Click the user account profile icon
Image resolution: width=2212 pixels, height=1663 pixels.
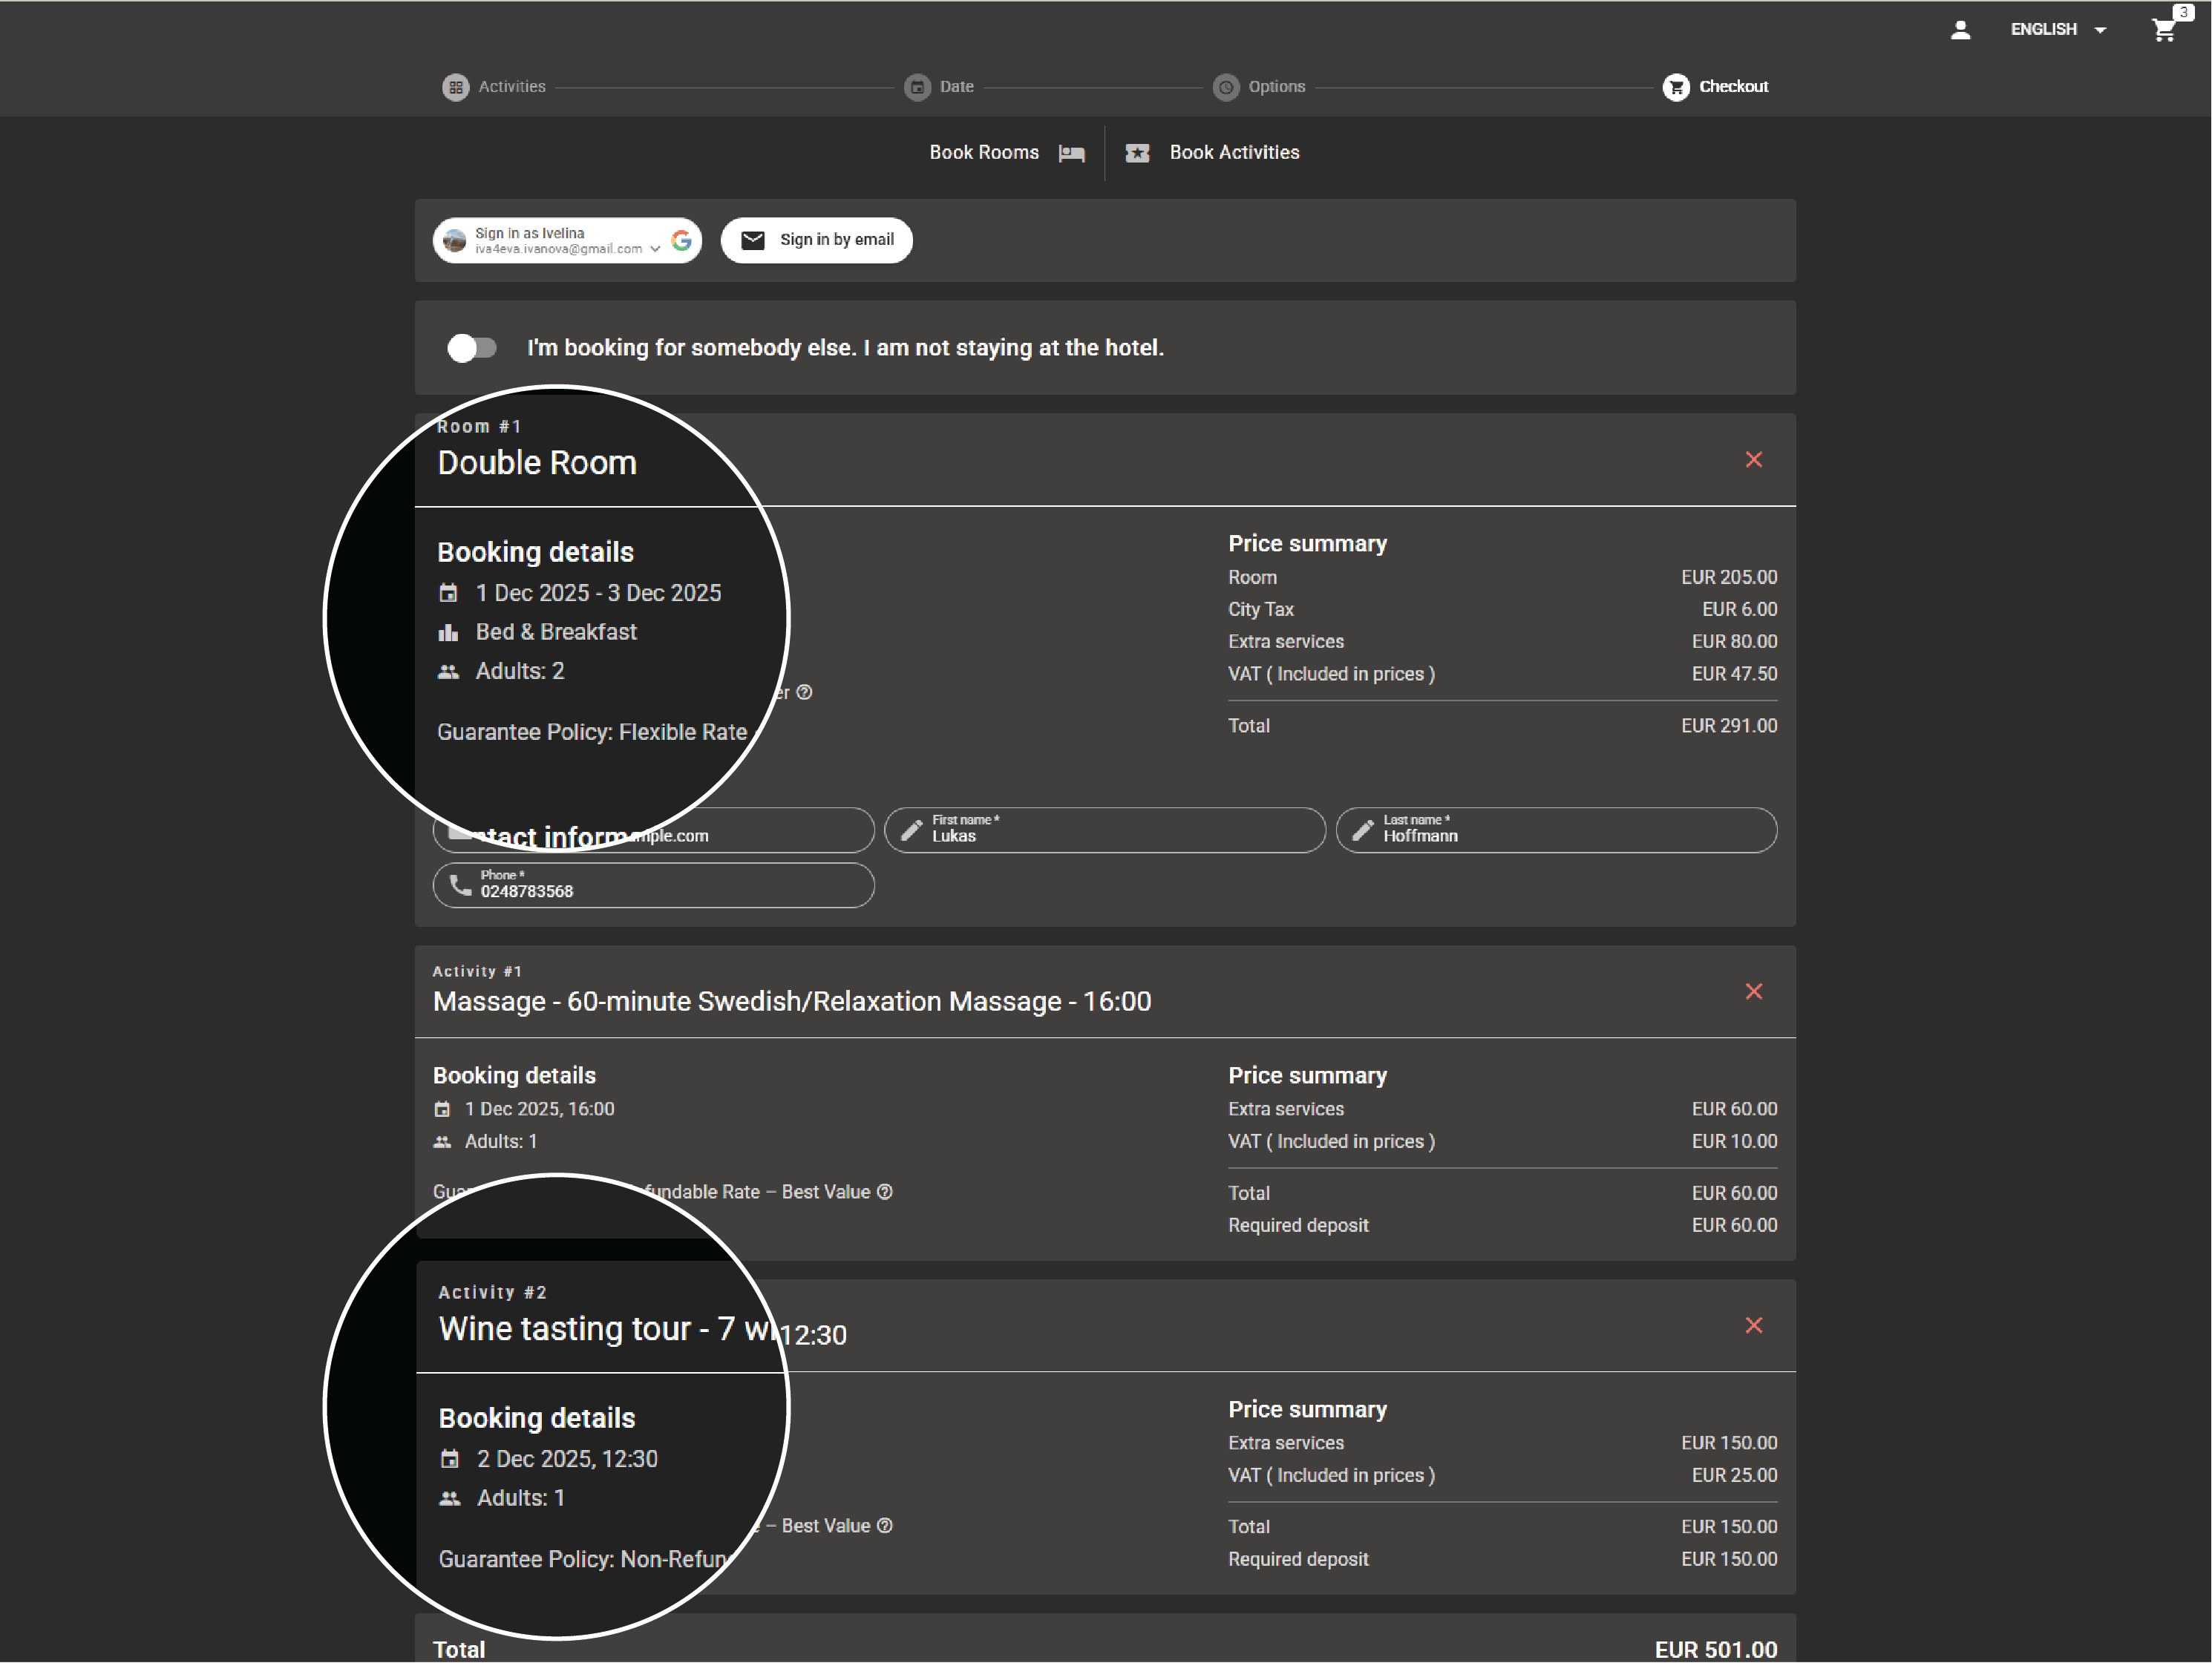pos(1960,29)
